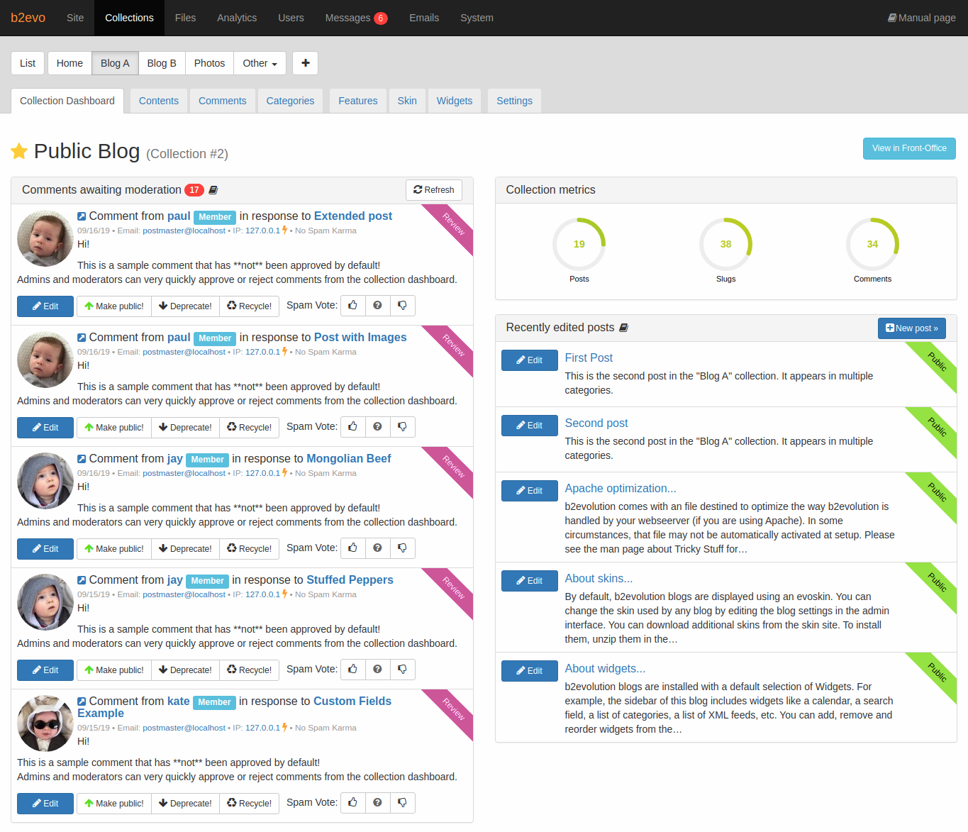Add new collection with plus button
968x832 pixels.
pyautogui.click(x=306, y=63)
